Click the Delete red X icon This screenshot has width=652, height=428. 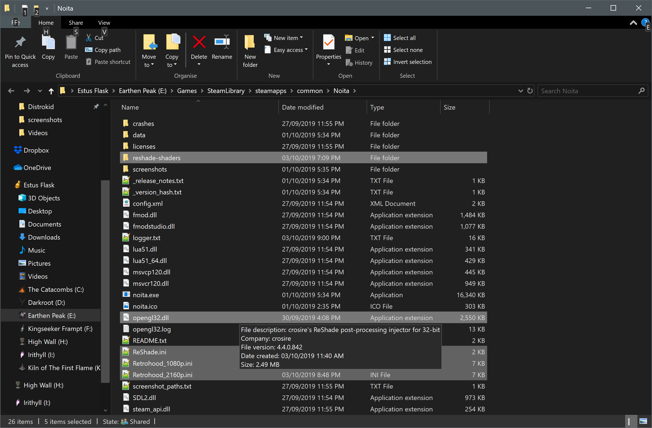(x=199, y=42)
